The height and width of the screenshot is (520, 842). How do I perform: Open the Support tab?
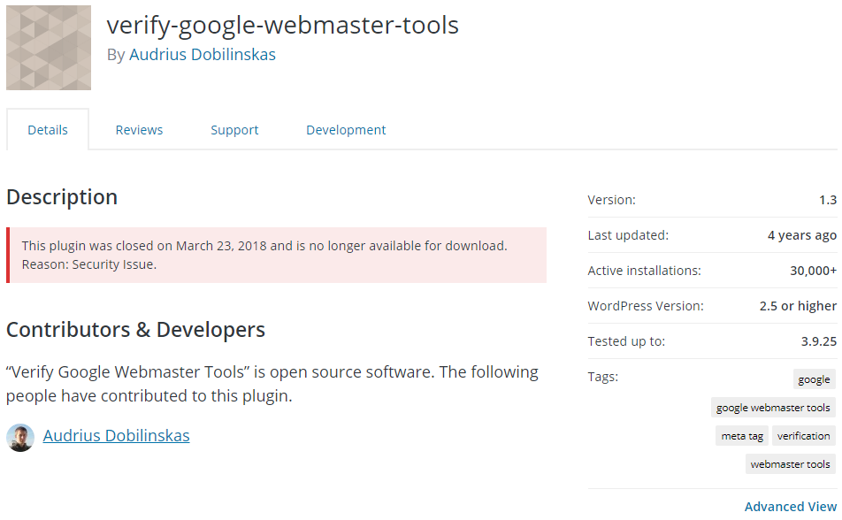pyautogui.click(x=234, y=130)
